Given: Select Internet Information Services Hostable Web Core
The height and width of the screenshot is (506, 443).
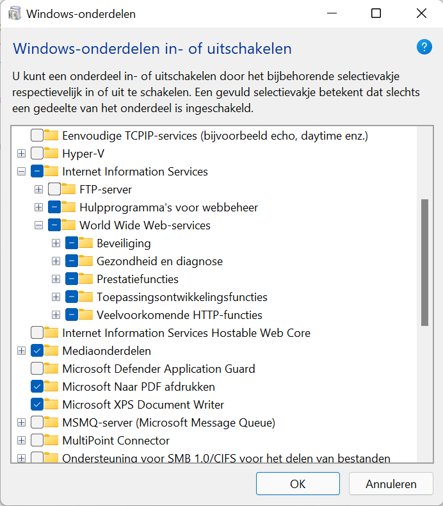Looking at the screenshot, I should tap(186, 332).
